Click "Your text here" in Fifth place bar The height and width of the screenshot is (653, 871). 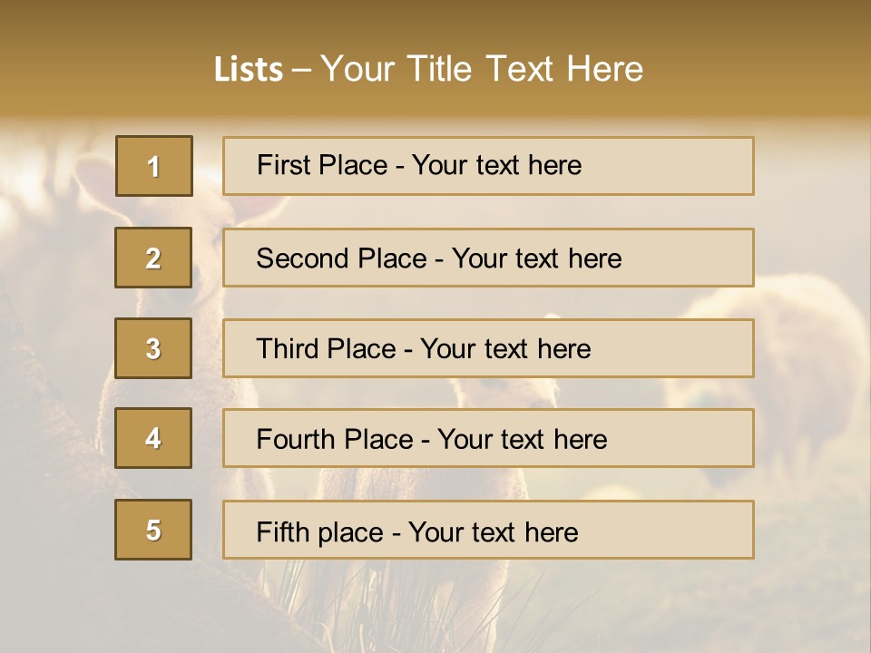click(493, 531)
